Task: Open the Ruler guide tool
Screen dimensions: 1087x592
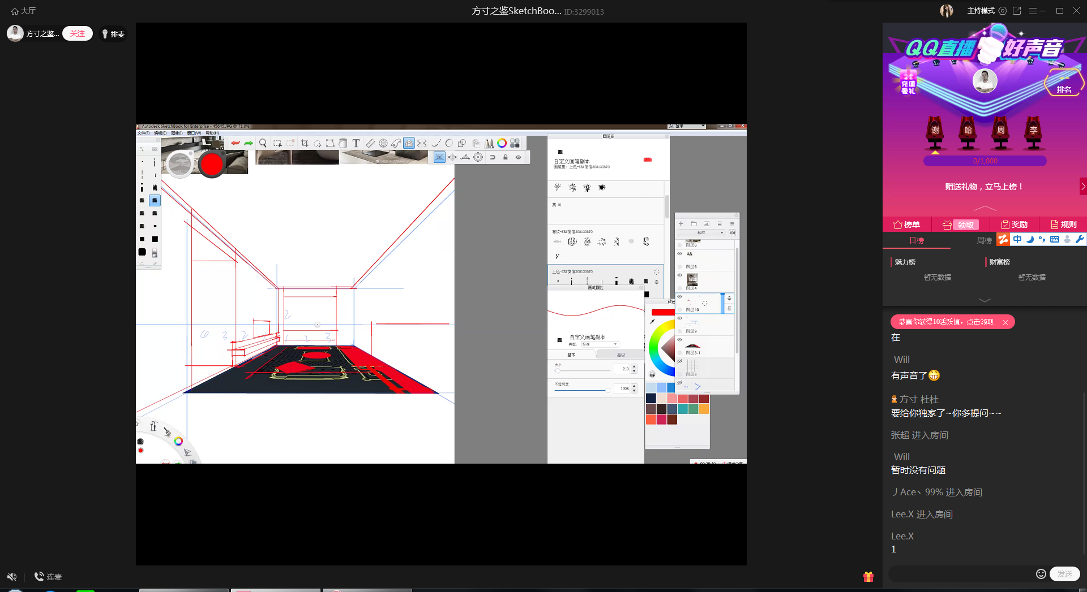Action: tap(370, 143)
